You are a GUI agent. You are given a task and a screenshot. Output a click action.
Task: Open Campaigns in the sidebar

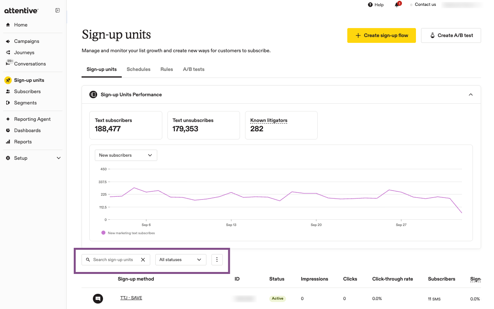click(27, 41)
